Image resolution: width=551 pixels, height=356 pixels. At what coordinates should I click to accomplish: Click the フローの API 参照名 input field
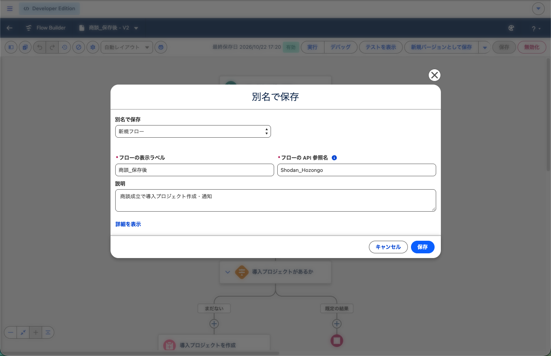point(357,170)
